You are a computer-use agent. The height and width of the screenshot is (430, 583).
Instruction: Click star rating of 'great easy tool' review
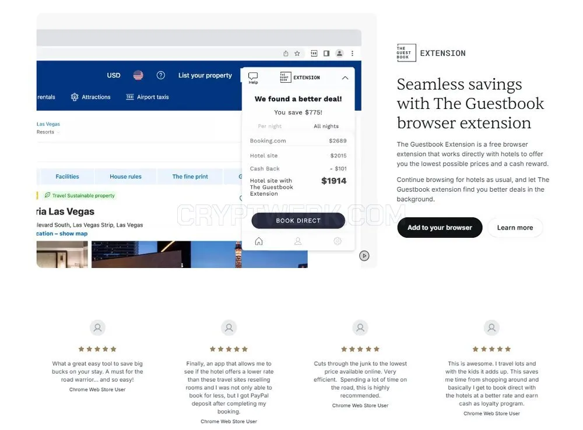click(x=97, y=349)
